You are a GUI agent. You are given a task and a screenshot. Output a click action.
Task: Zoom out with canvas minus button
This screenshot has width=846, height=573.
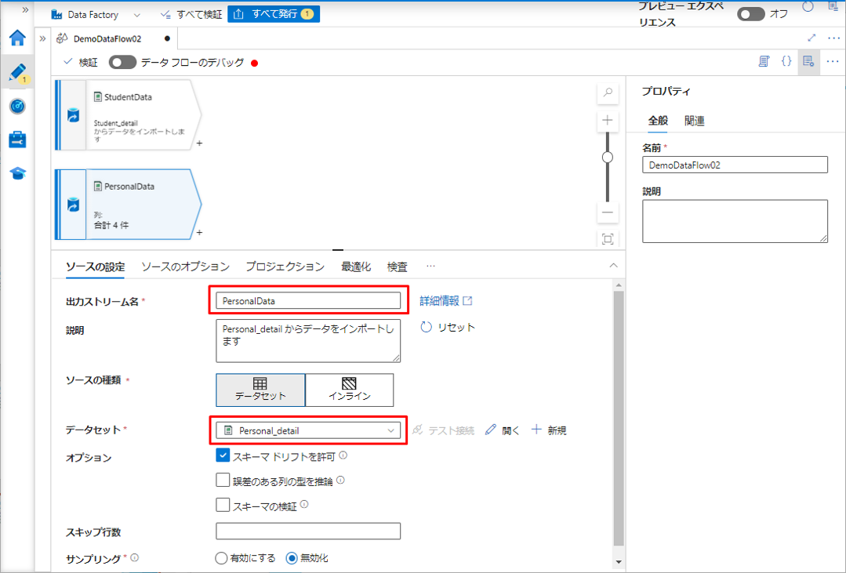click(608, 212)
